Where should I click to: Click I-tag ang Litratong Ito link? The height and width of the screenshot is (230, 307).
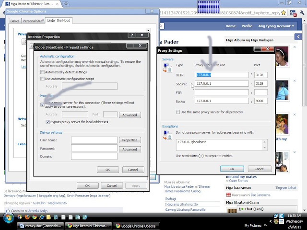(181, 204)
